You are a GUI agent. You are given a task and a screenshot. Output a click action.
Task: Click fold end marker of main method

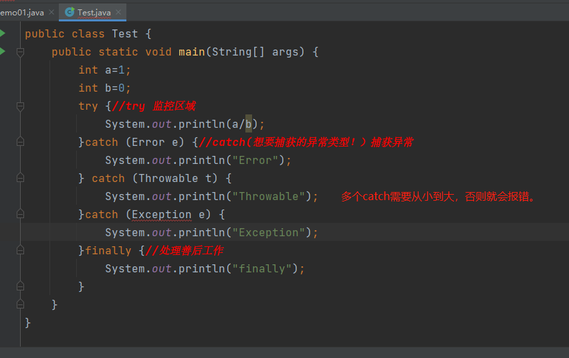20,304
